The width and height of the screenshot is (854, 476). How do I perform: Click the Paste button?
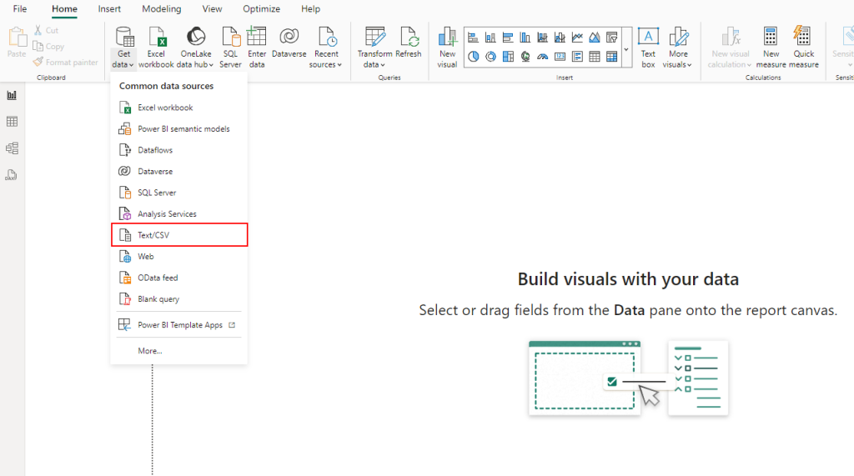pyautogui.click(x=17, y=43)
